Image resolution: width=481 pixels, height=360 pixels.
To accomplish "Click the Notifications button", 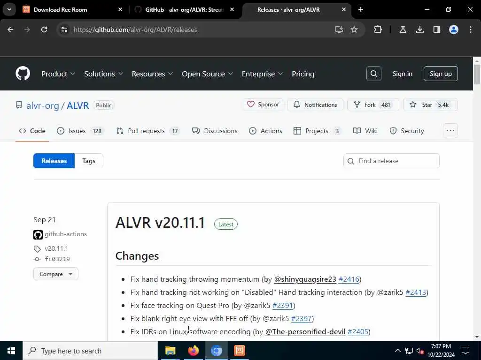I will tap(315, 105).
